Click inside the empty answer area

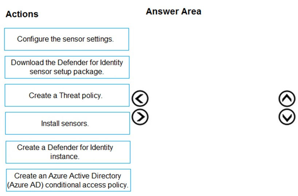[213, 106]
